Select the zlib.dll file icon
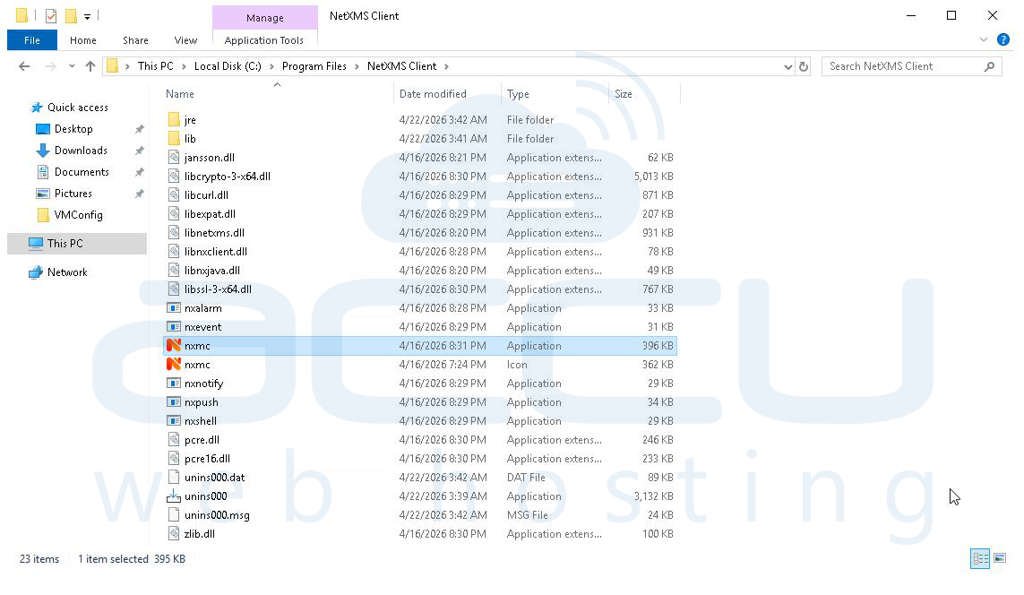 174,534
